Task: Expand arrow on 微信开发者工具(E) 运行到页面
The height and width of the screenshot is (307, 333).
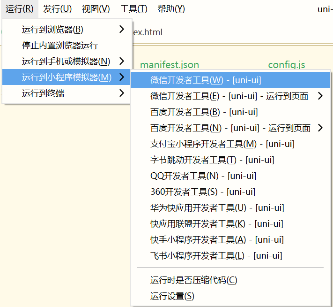Action: point(320,96)
